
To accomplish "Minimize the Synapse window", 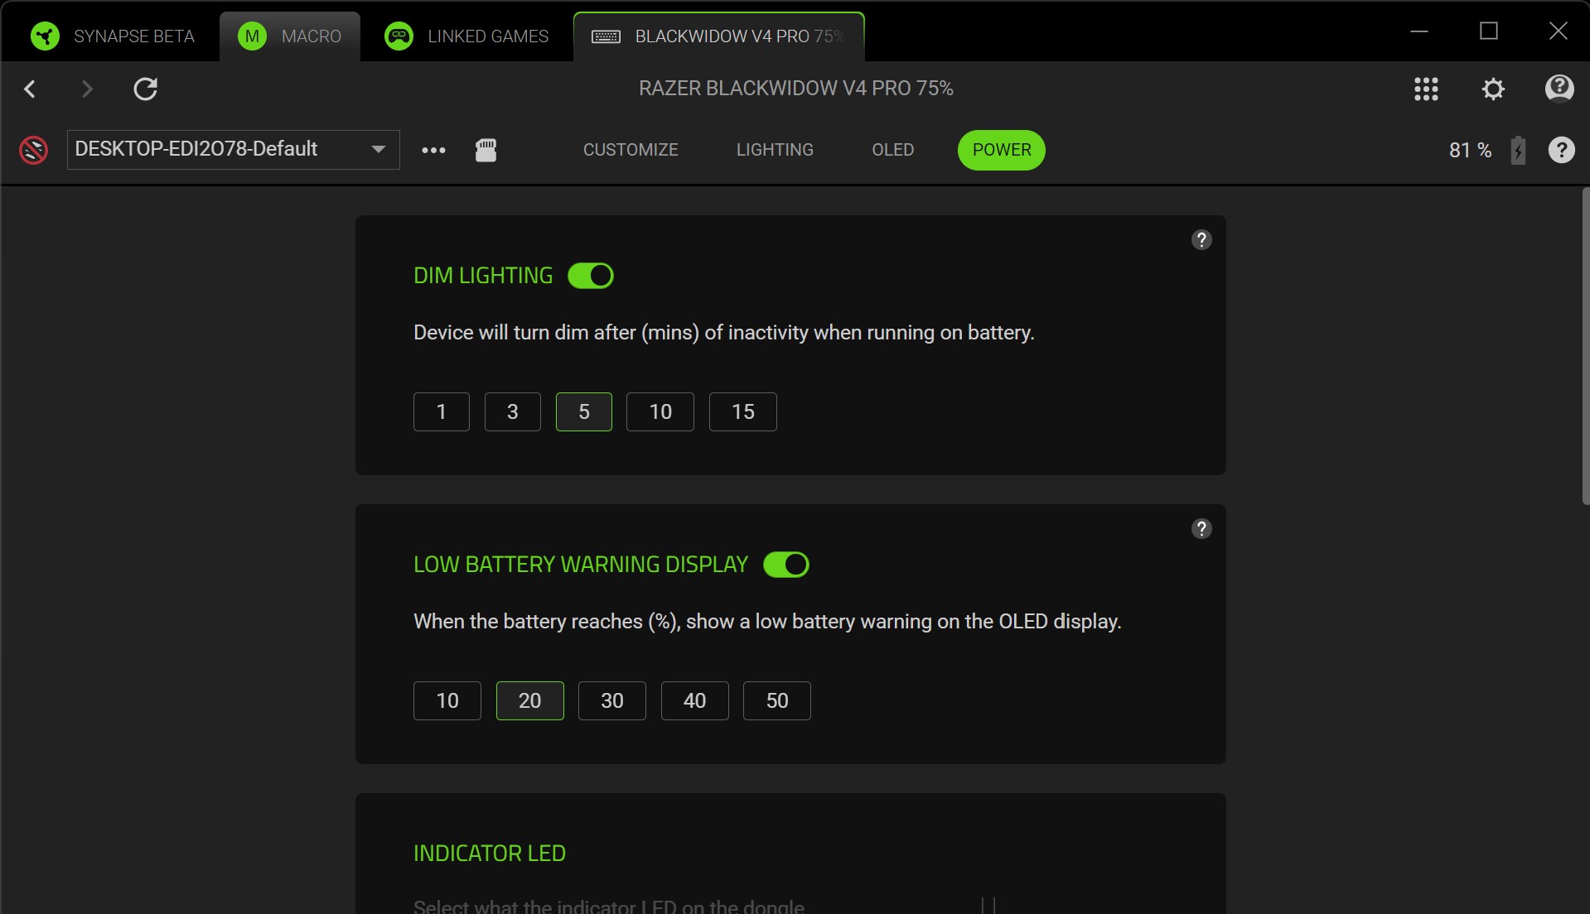I will (1419, 31).
